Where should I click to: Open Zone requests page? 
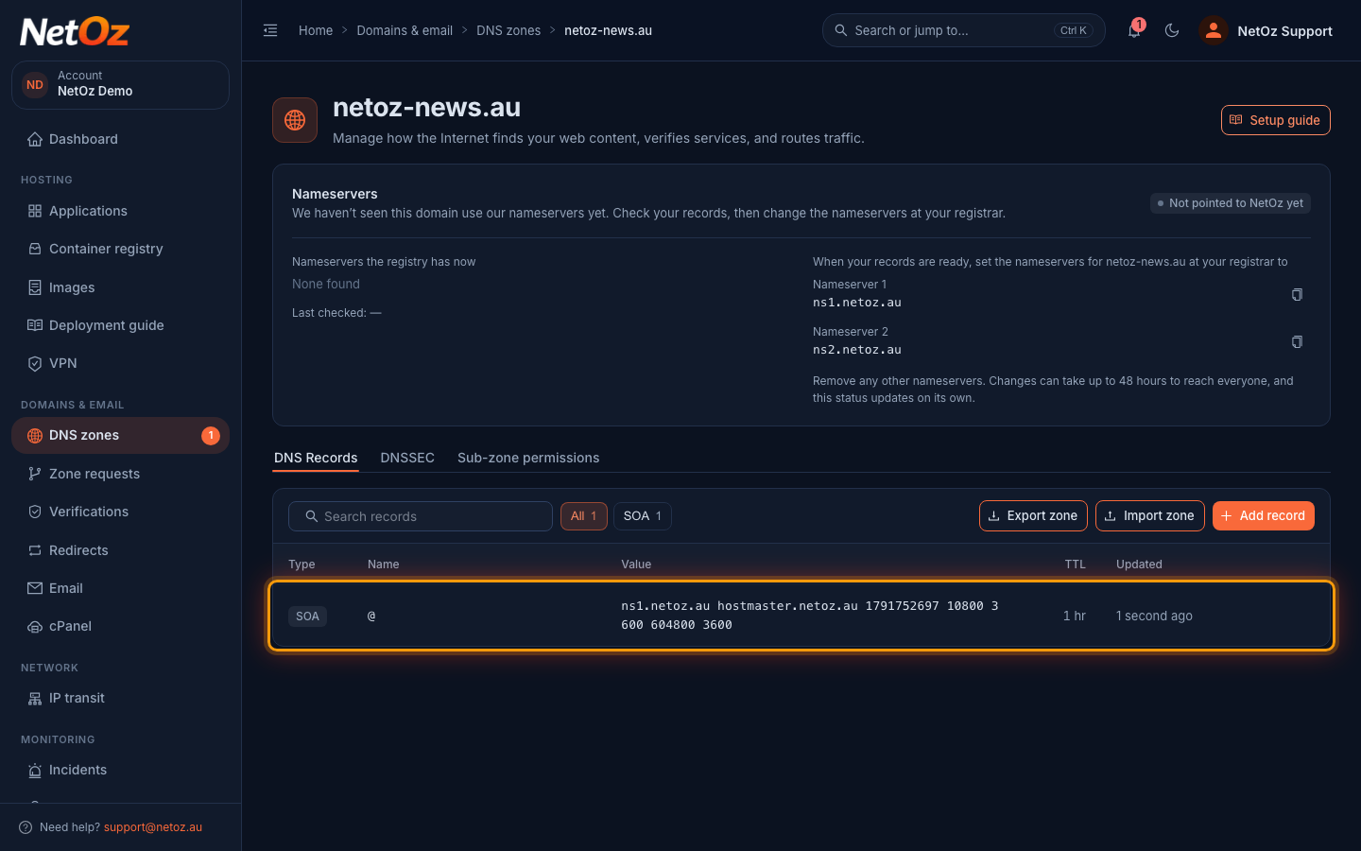point(120,474)
